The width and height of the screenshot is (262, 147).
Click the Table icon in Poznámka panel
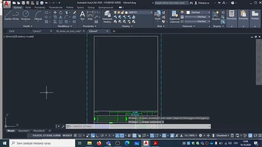click(x=96, y=22)
